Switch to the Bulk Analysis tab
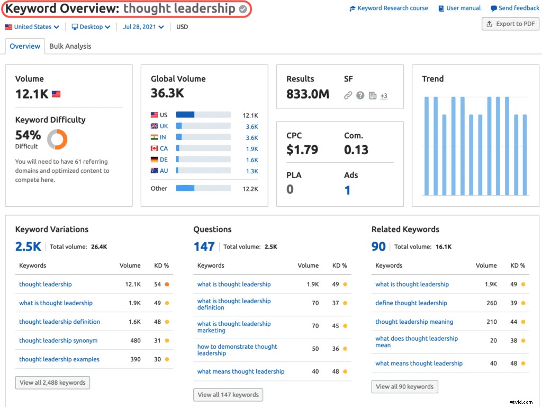Image resolution: width=542 pixels, height=407 pixels. 70,46
